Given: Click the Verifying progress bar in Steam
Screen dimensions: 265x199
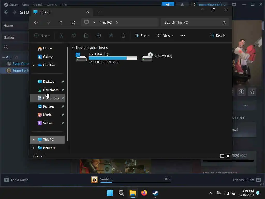Looking at the screenshot, I should point(135,182).
